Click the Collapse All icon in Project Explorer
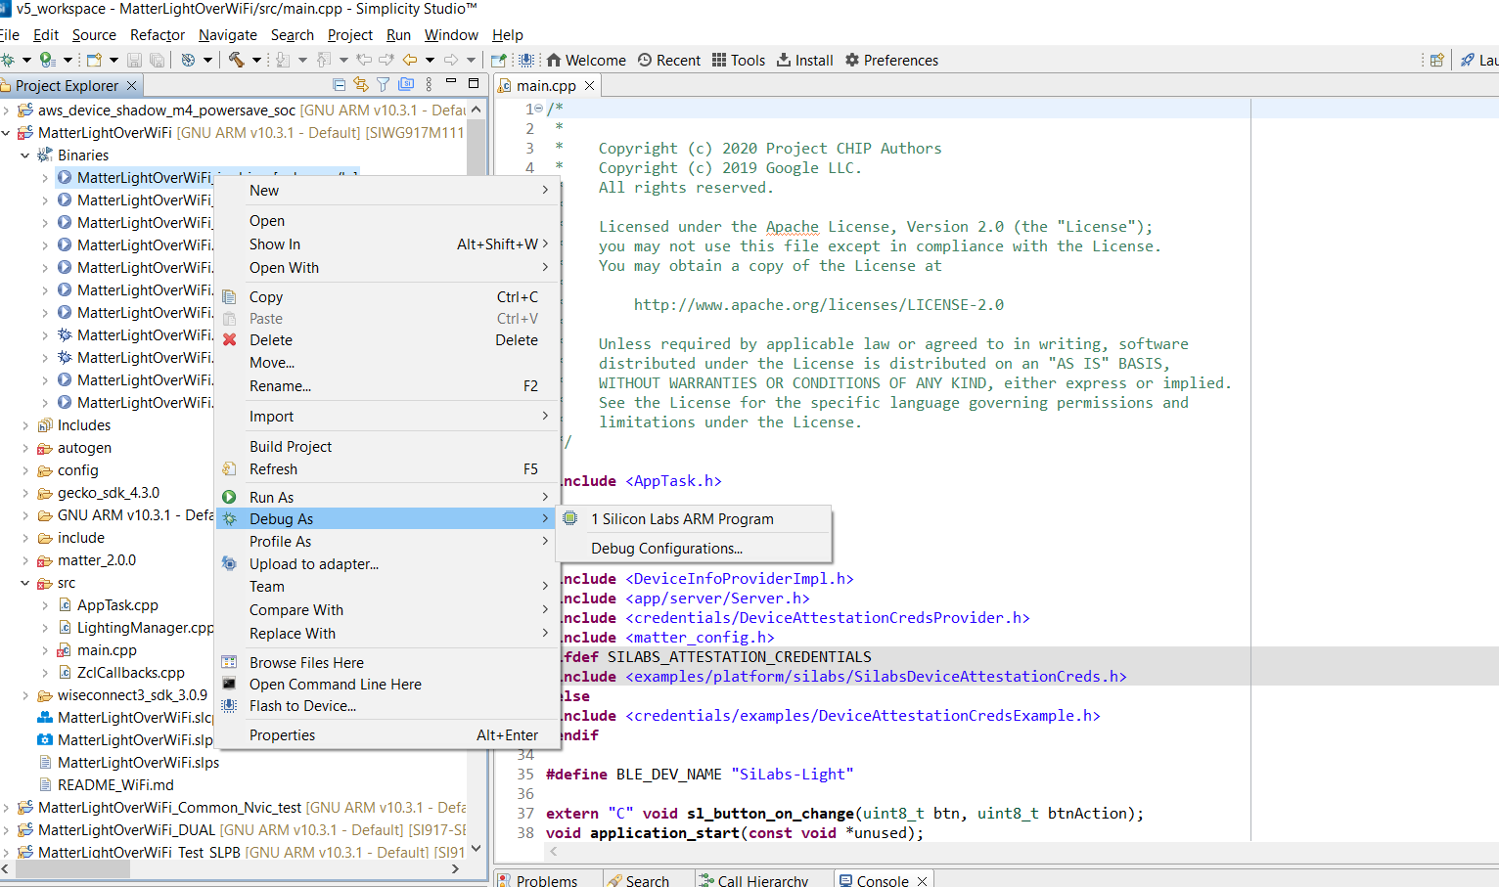Screen dimensions: 1499x887 [339, 85]
